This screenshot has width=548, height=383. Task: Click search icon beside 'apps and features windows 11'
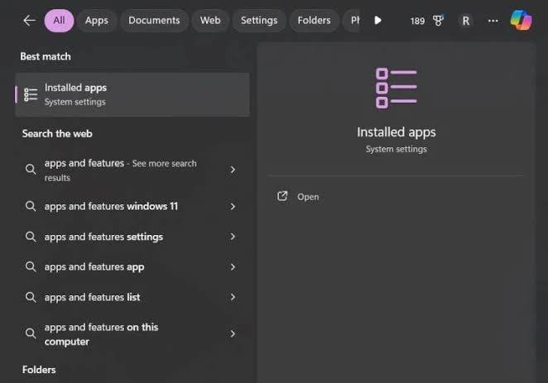(x=31, y=206)
